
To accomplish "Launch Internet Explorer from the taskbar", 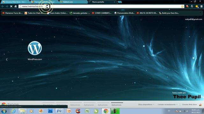I will [x=13, y=111].
